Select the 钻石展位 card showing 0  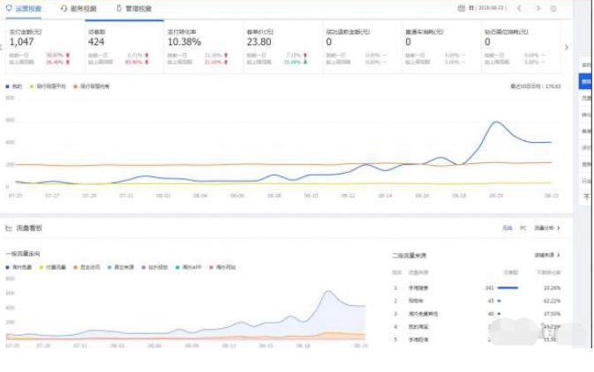tap(521, 47)
